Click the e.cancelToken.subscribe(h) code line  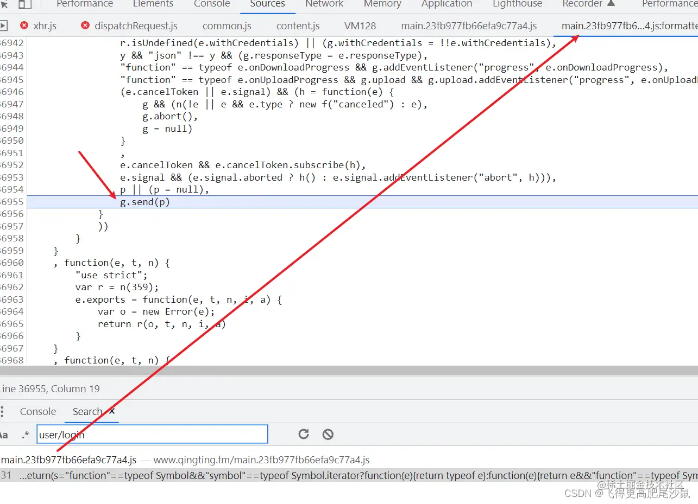[x=243, y=165]
